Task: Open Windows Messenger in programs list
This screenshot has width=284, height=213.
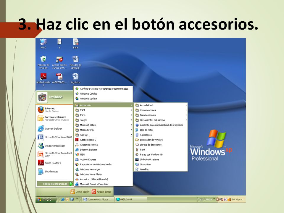Action: coord(104,169)
